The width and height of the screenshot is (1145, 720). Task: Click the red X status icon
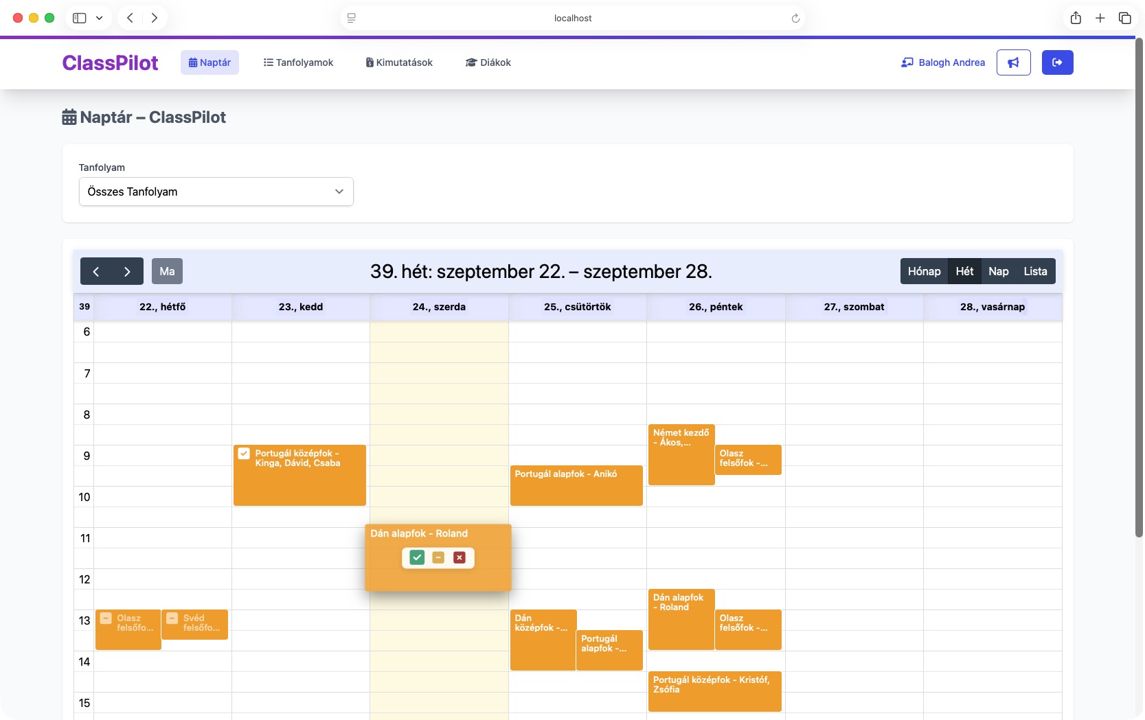click(x=460, y=557)
